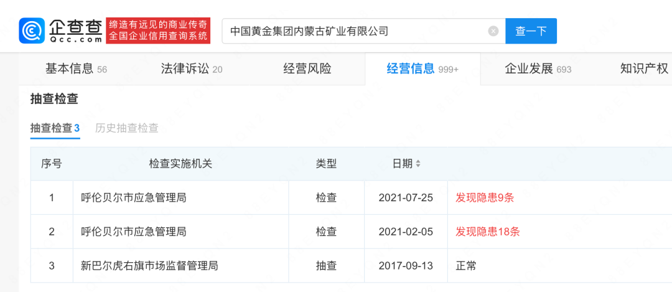The width and height of the screenshot is (672, 292).
Task: Click 呼伦贝尔市应急管理局 in row 2
Action: pos(133,232)
